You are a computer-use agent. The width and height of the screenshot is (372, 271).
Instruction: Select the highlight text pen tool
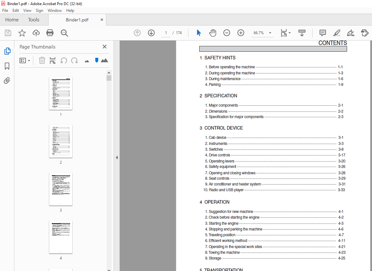click(336, 33)
